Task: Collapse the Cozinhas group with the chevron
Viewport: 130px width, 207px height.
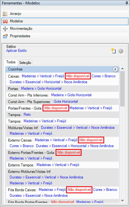Action: [115, 69]
